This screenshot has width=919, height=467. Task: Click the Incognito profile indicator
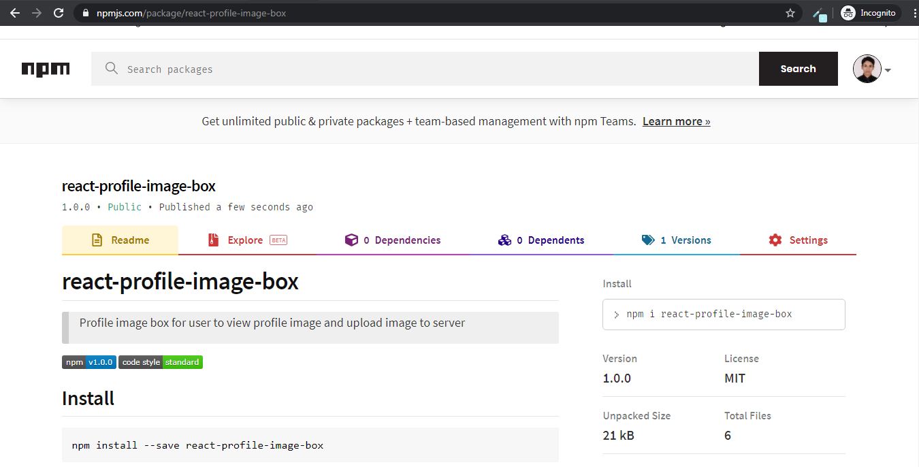click(x=870, y=13)
